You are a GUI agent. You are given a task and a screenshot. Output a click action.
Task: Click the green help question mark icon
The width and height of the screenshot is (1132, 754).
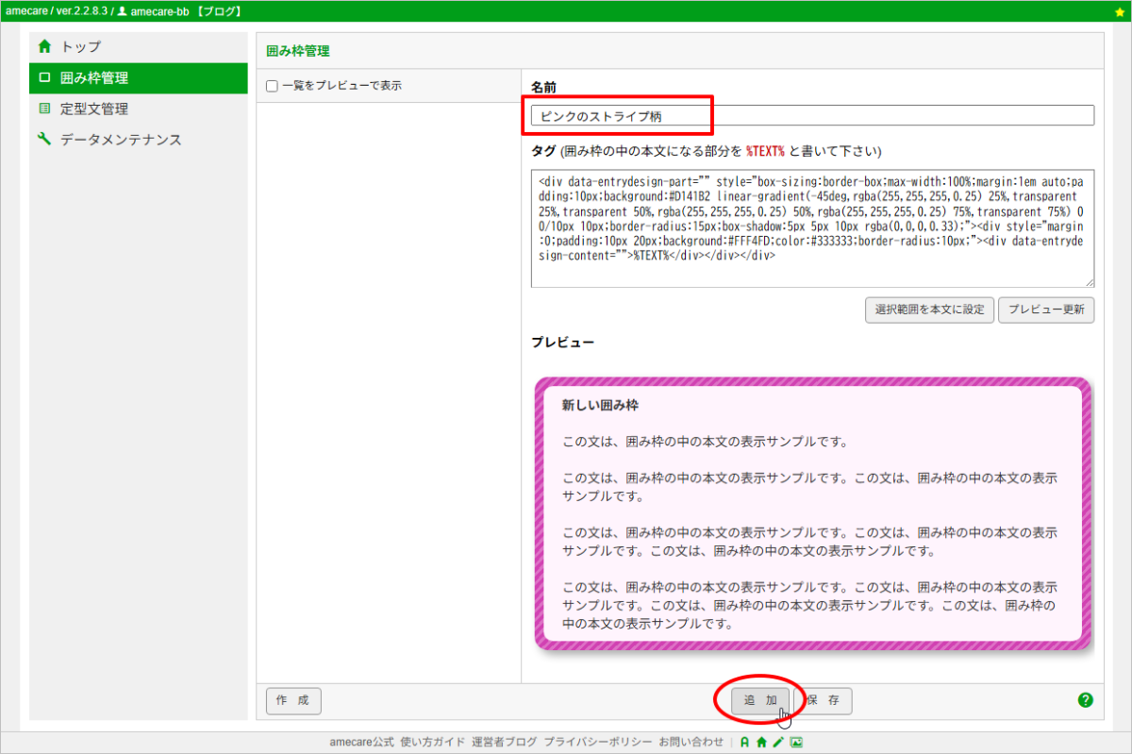tap(1085, 700)
